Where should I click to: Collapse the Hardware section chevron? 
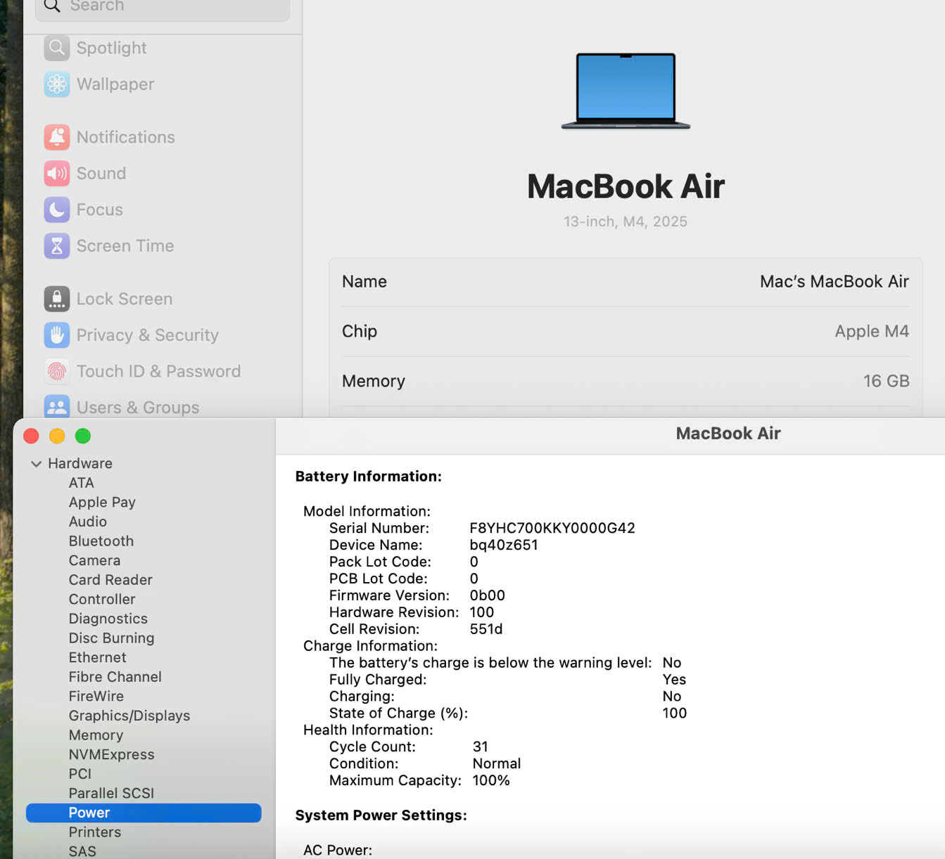tap(36, 464)
